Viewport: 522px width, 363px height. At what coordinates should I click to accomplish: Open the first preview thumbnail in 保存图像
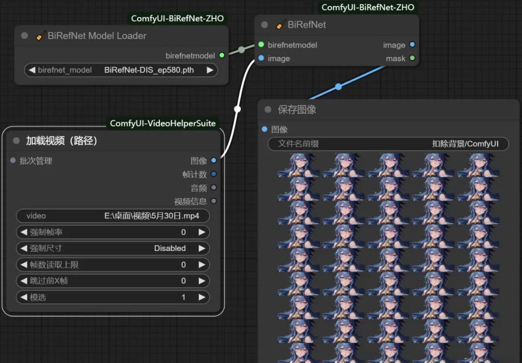tap(298, 165)
